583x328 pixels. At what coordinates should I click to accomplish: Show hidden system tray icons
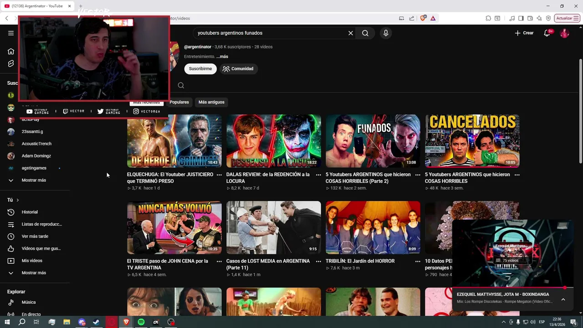click(x=505, y=322)
